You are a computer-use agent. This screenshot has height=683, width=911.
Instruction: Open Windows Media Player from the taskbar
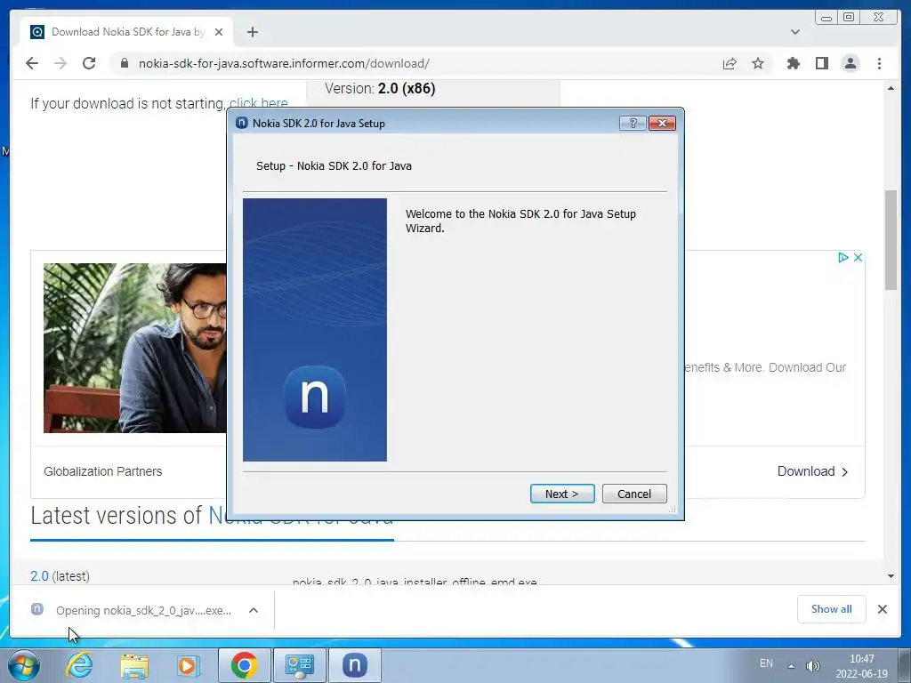coord(189,665)
